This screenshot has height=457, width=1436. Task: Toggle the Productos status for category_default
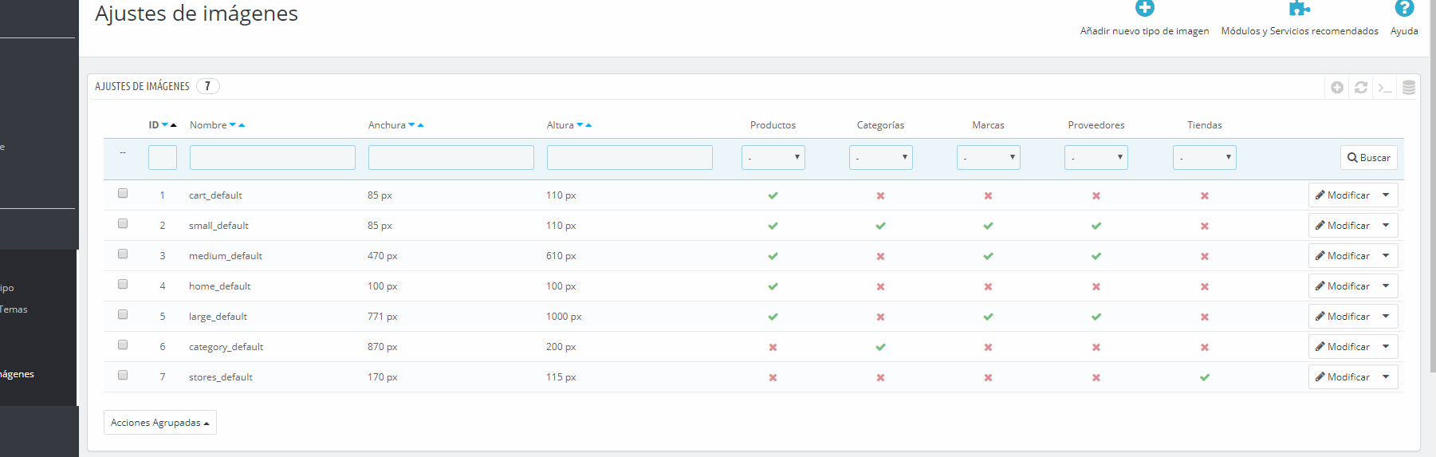pyautogui.click(x=773, y=347)
